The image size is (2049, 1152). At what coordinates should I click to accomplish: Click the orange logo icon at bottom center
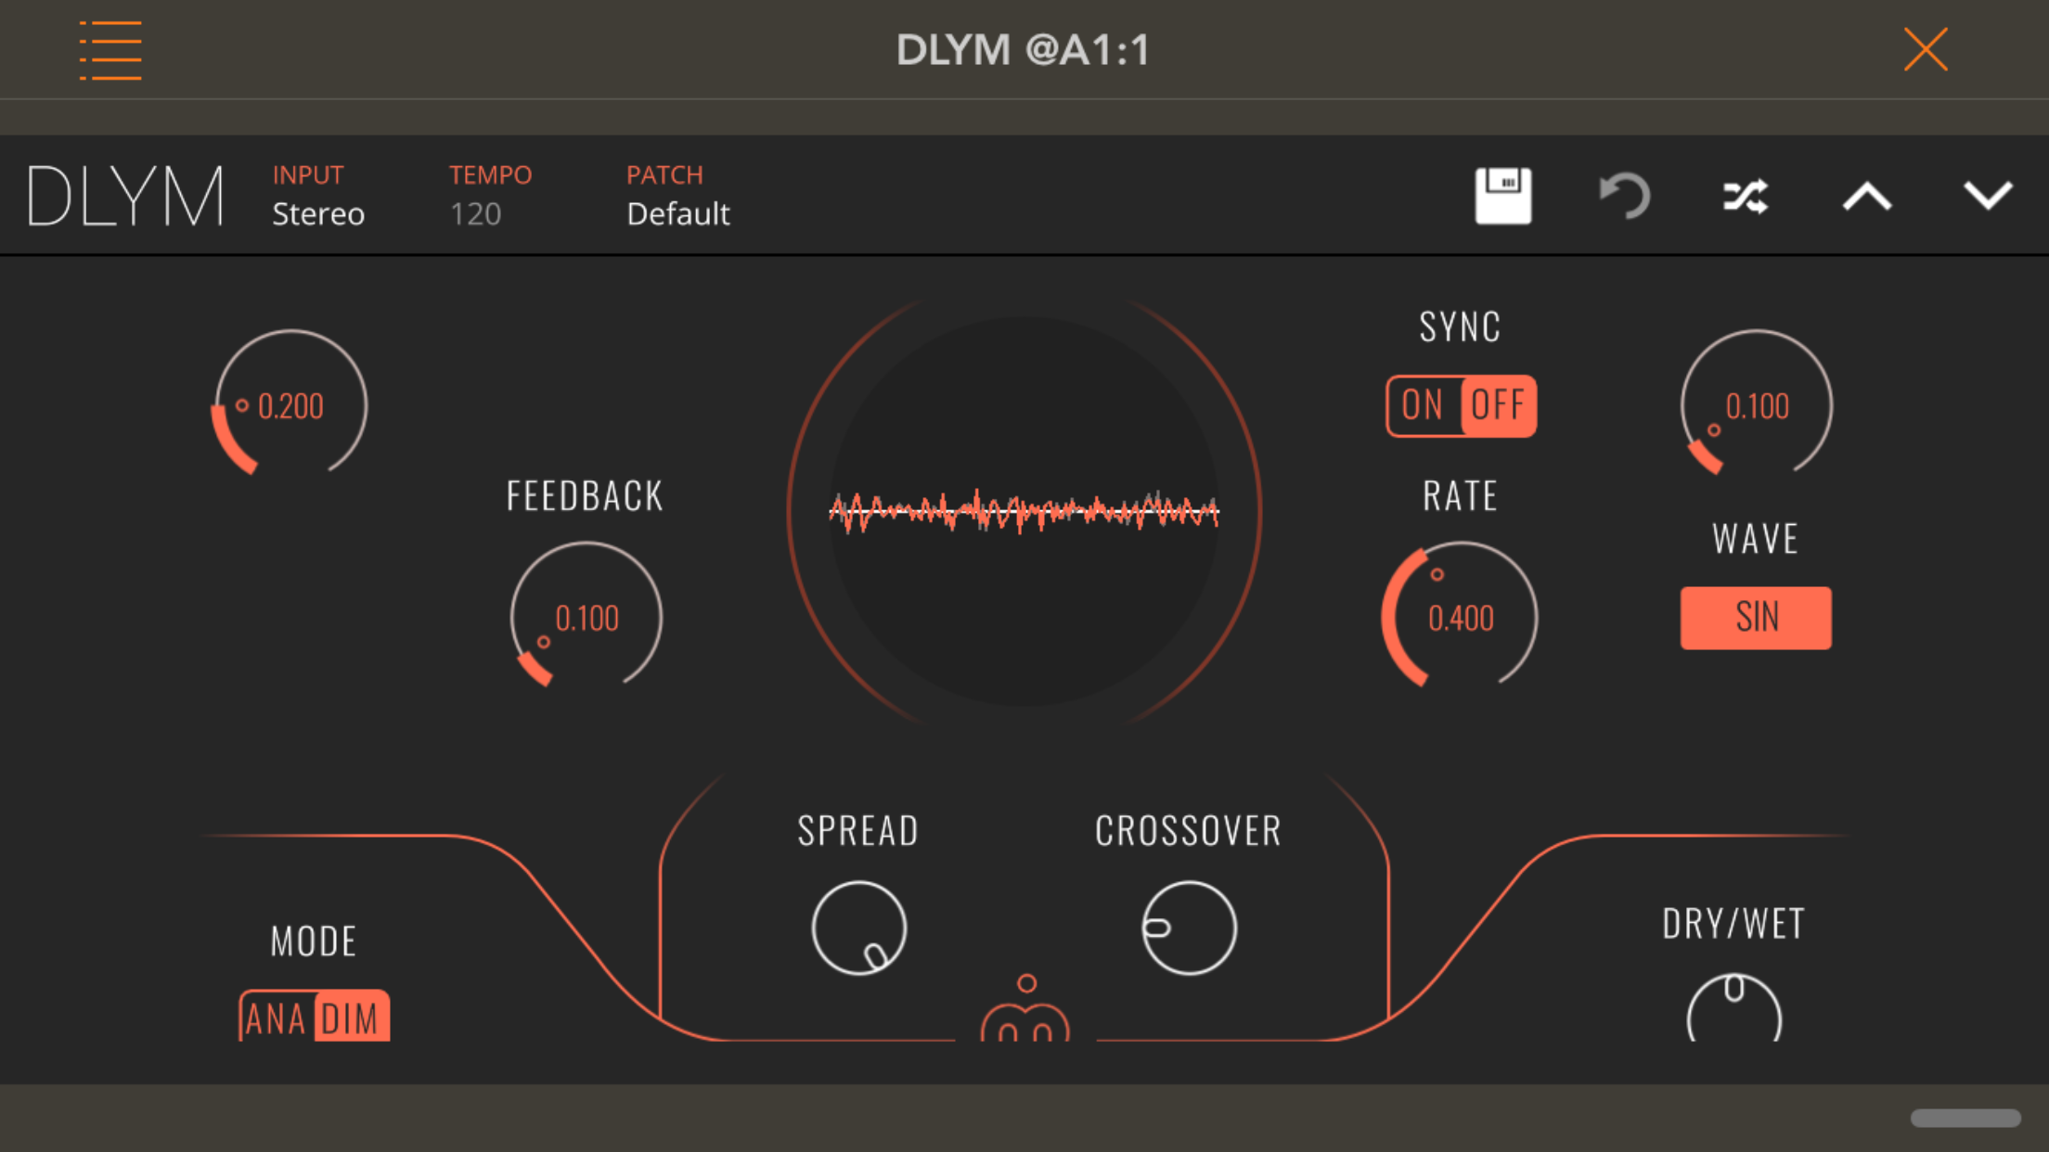[1025, 1013]
